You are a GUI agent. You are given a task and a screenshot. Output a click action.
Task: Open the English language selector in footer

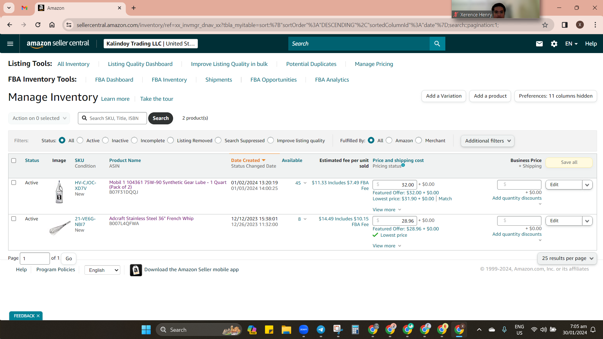[x=102, y=270]
